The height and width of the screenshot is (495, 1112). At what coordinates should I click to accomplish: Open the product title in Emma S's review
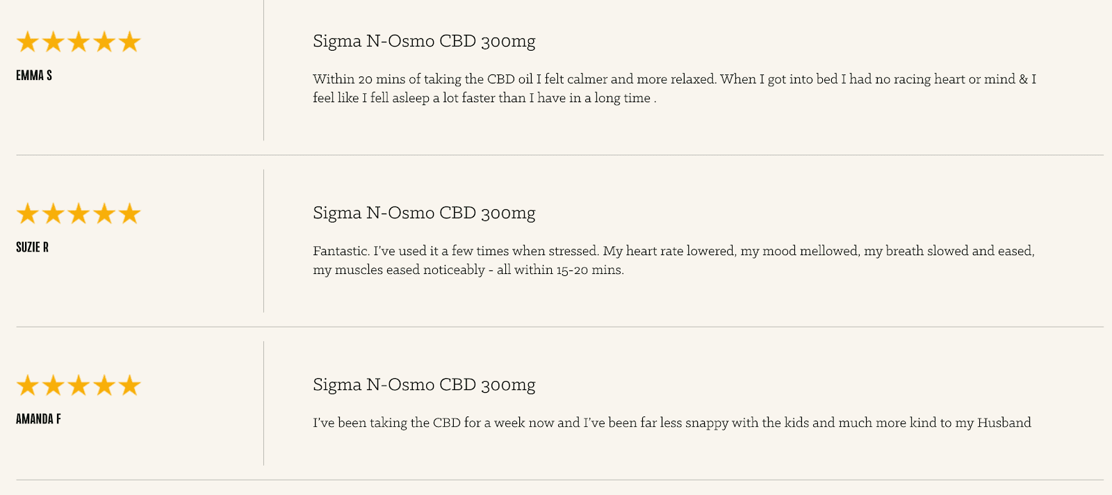point(424,42)
